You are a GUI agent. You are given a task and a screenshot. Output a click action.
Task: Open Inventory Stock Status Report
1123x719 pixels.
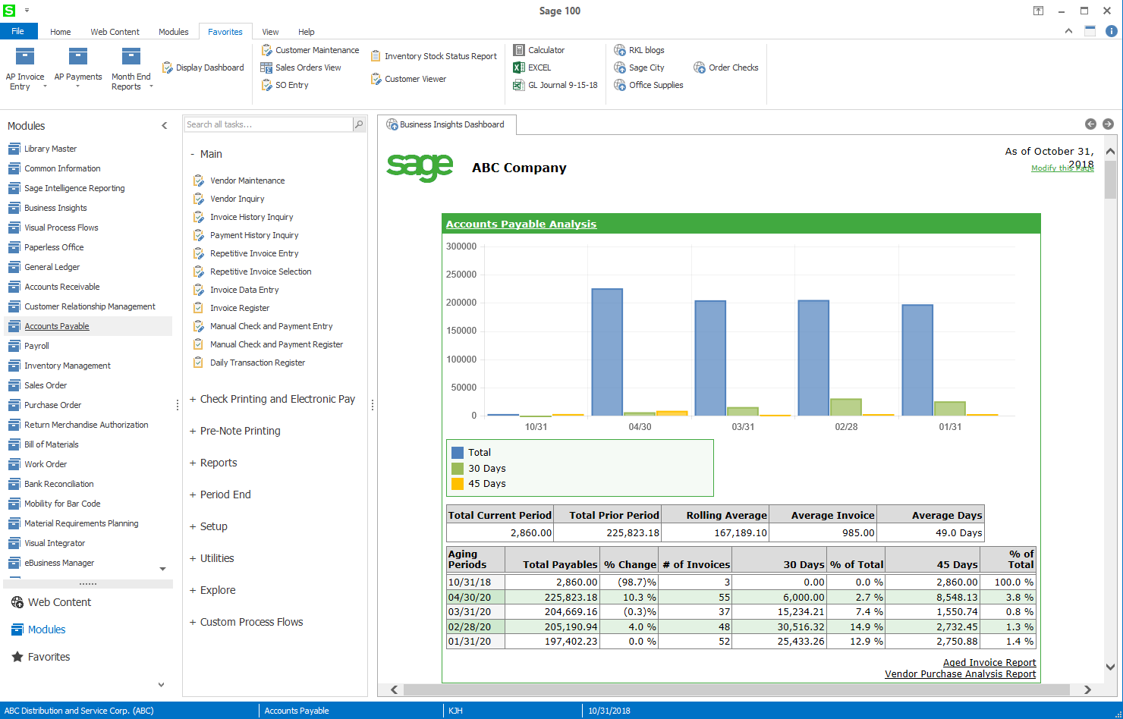point(440,56)
